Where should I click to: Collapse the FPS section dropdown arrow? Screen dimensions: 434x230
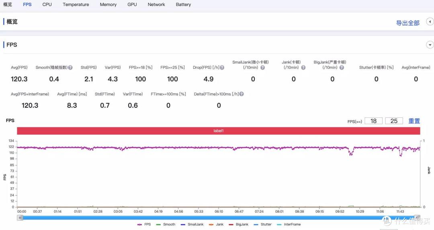tap(430, 45)
